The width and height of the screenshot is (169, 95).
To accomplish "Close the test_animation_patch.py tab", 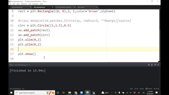I will pyautogui.click(x=74, y=7).
